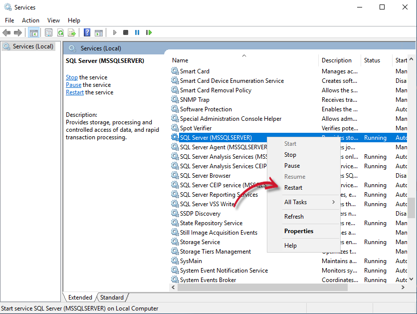Click the Export List toolbar icon
Screen dimensions: 417x314
point(72,32)
